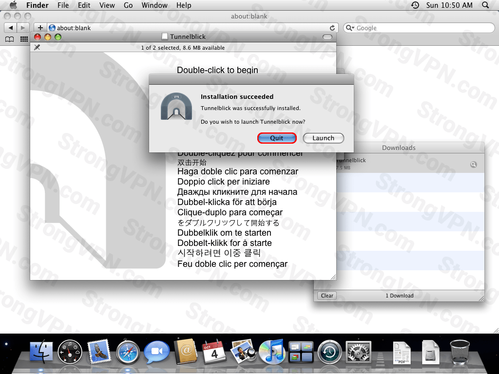Click the Add Bookmark plus button
This screenshot has width=499, height=374.
click(40, 28)
